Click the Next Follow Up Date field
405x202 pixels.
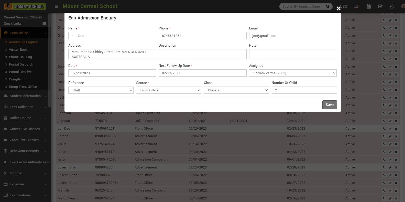coord(202,73)
